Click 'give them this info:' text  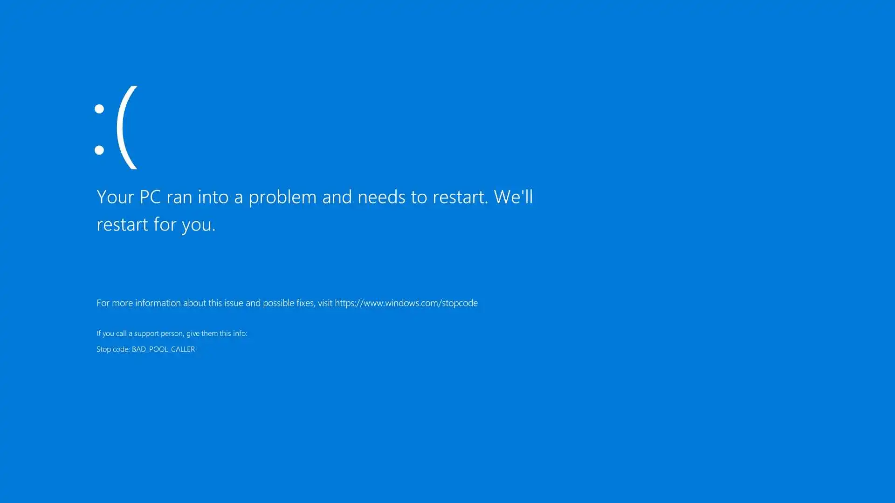[217, 333]
